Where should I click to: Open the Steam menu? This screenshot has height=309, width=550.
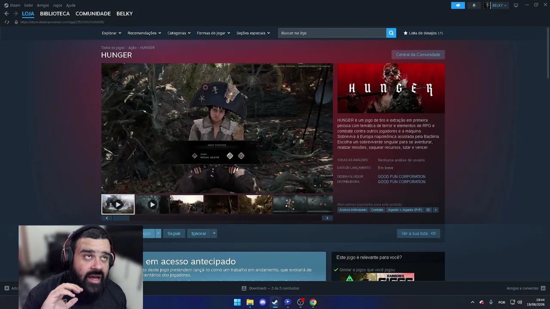coord(12,5)
